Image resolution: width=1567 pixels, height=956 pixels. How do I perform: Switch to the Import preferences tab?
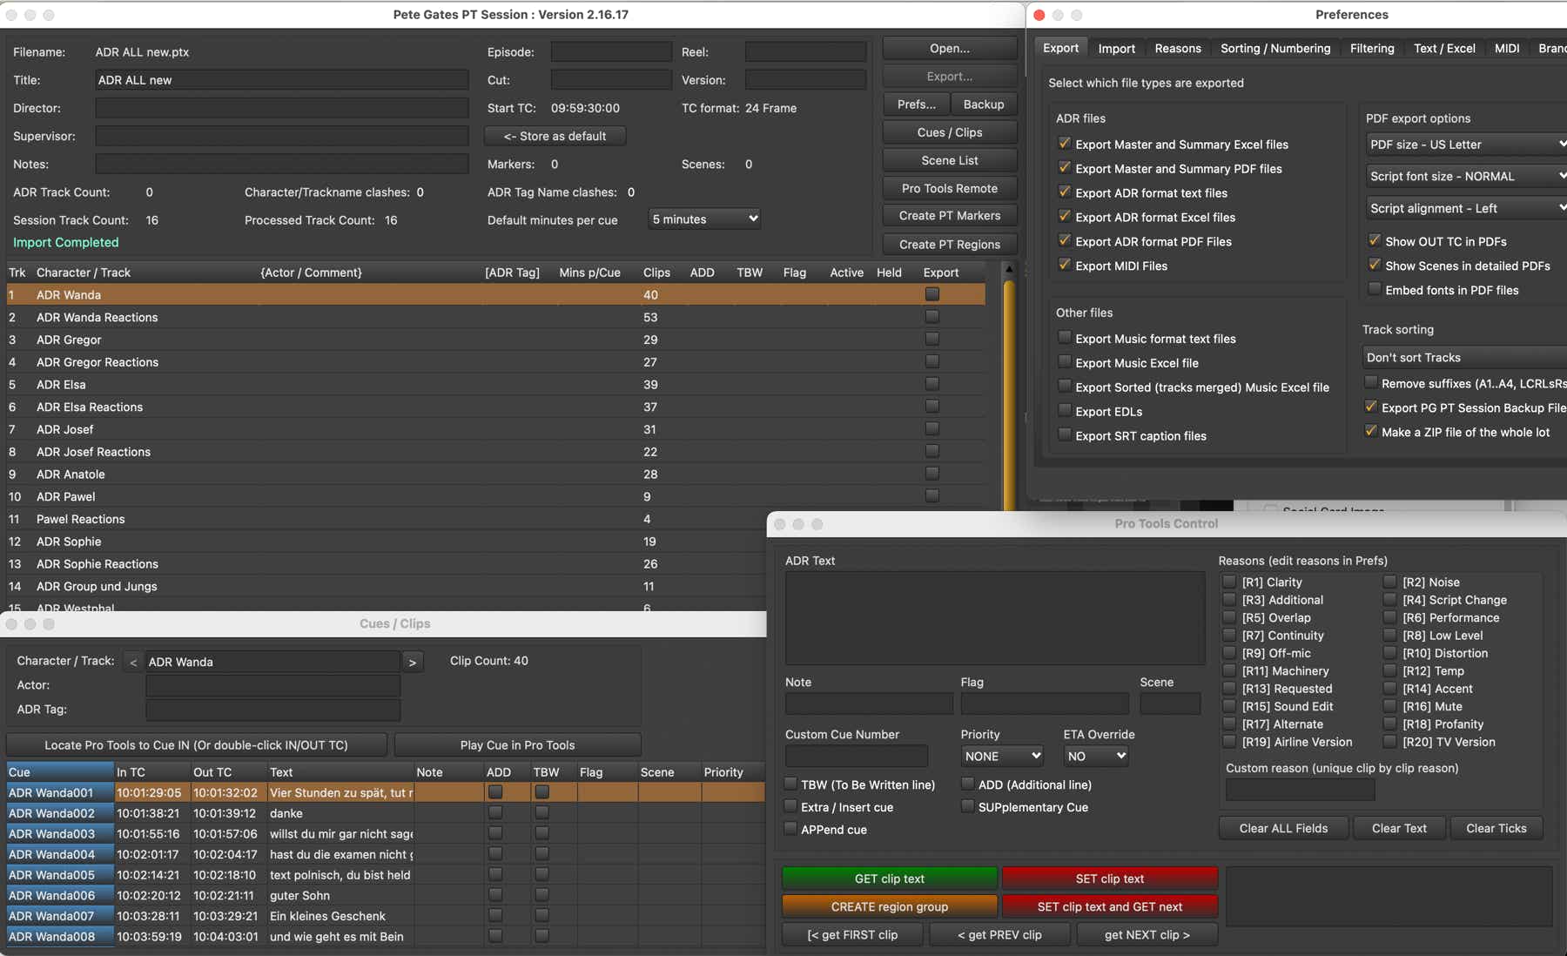point(1116,49)
